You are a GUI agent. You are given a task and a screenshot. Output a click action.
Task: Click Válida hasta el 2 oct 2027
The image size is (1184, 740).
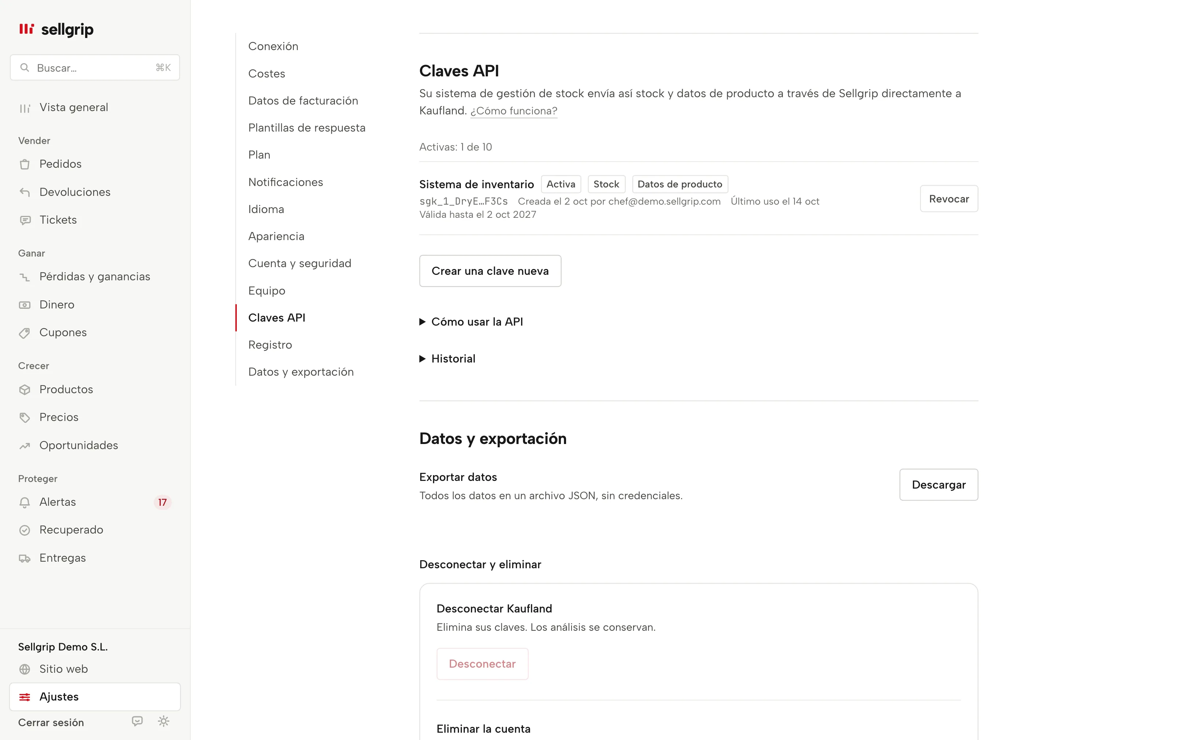[478, 215]
